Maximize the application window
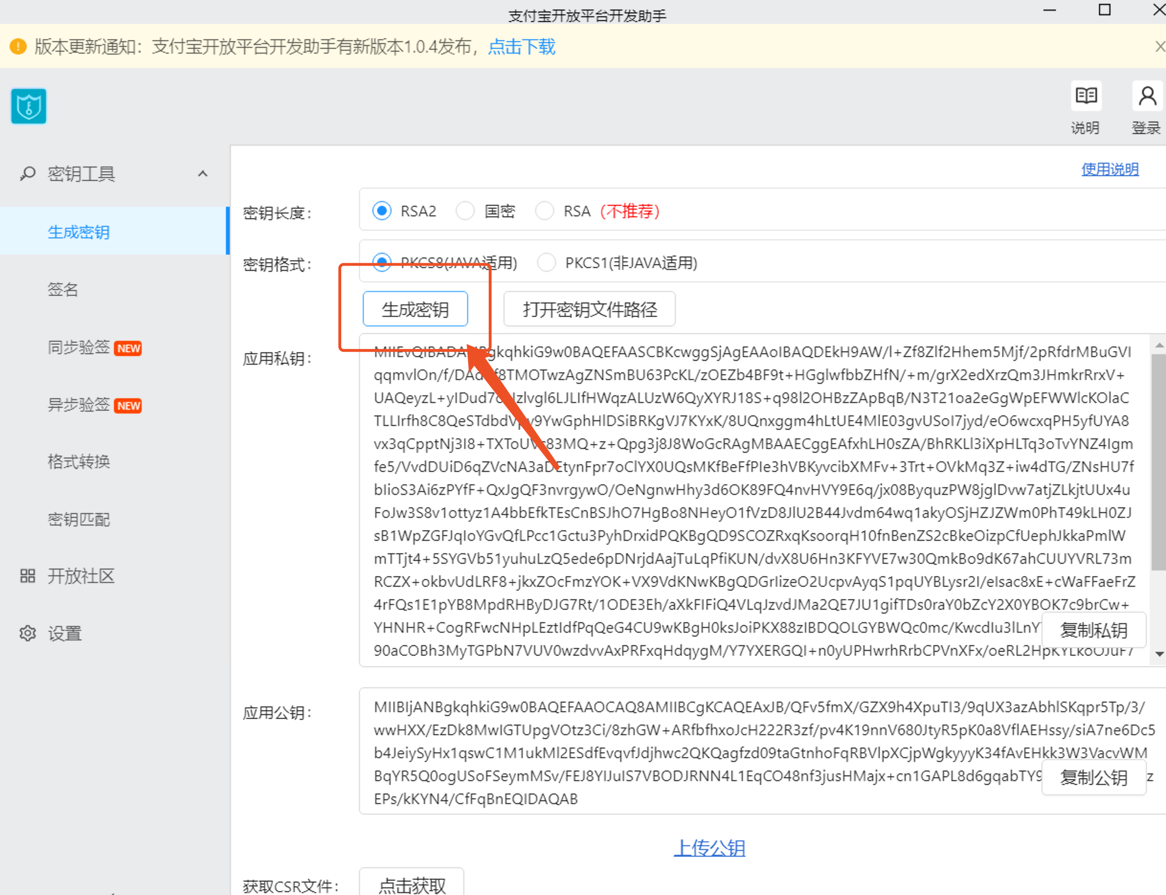1166x895 pixels. (x=1105, y=10)
